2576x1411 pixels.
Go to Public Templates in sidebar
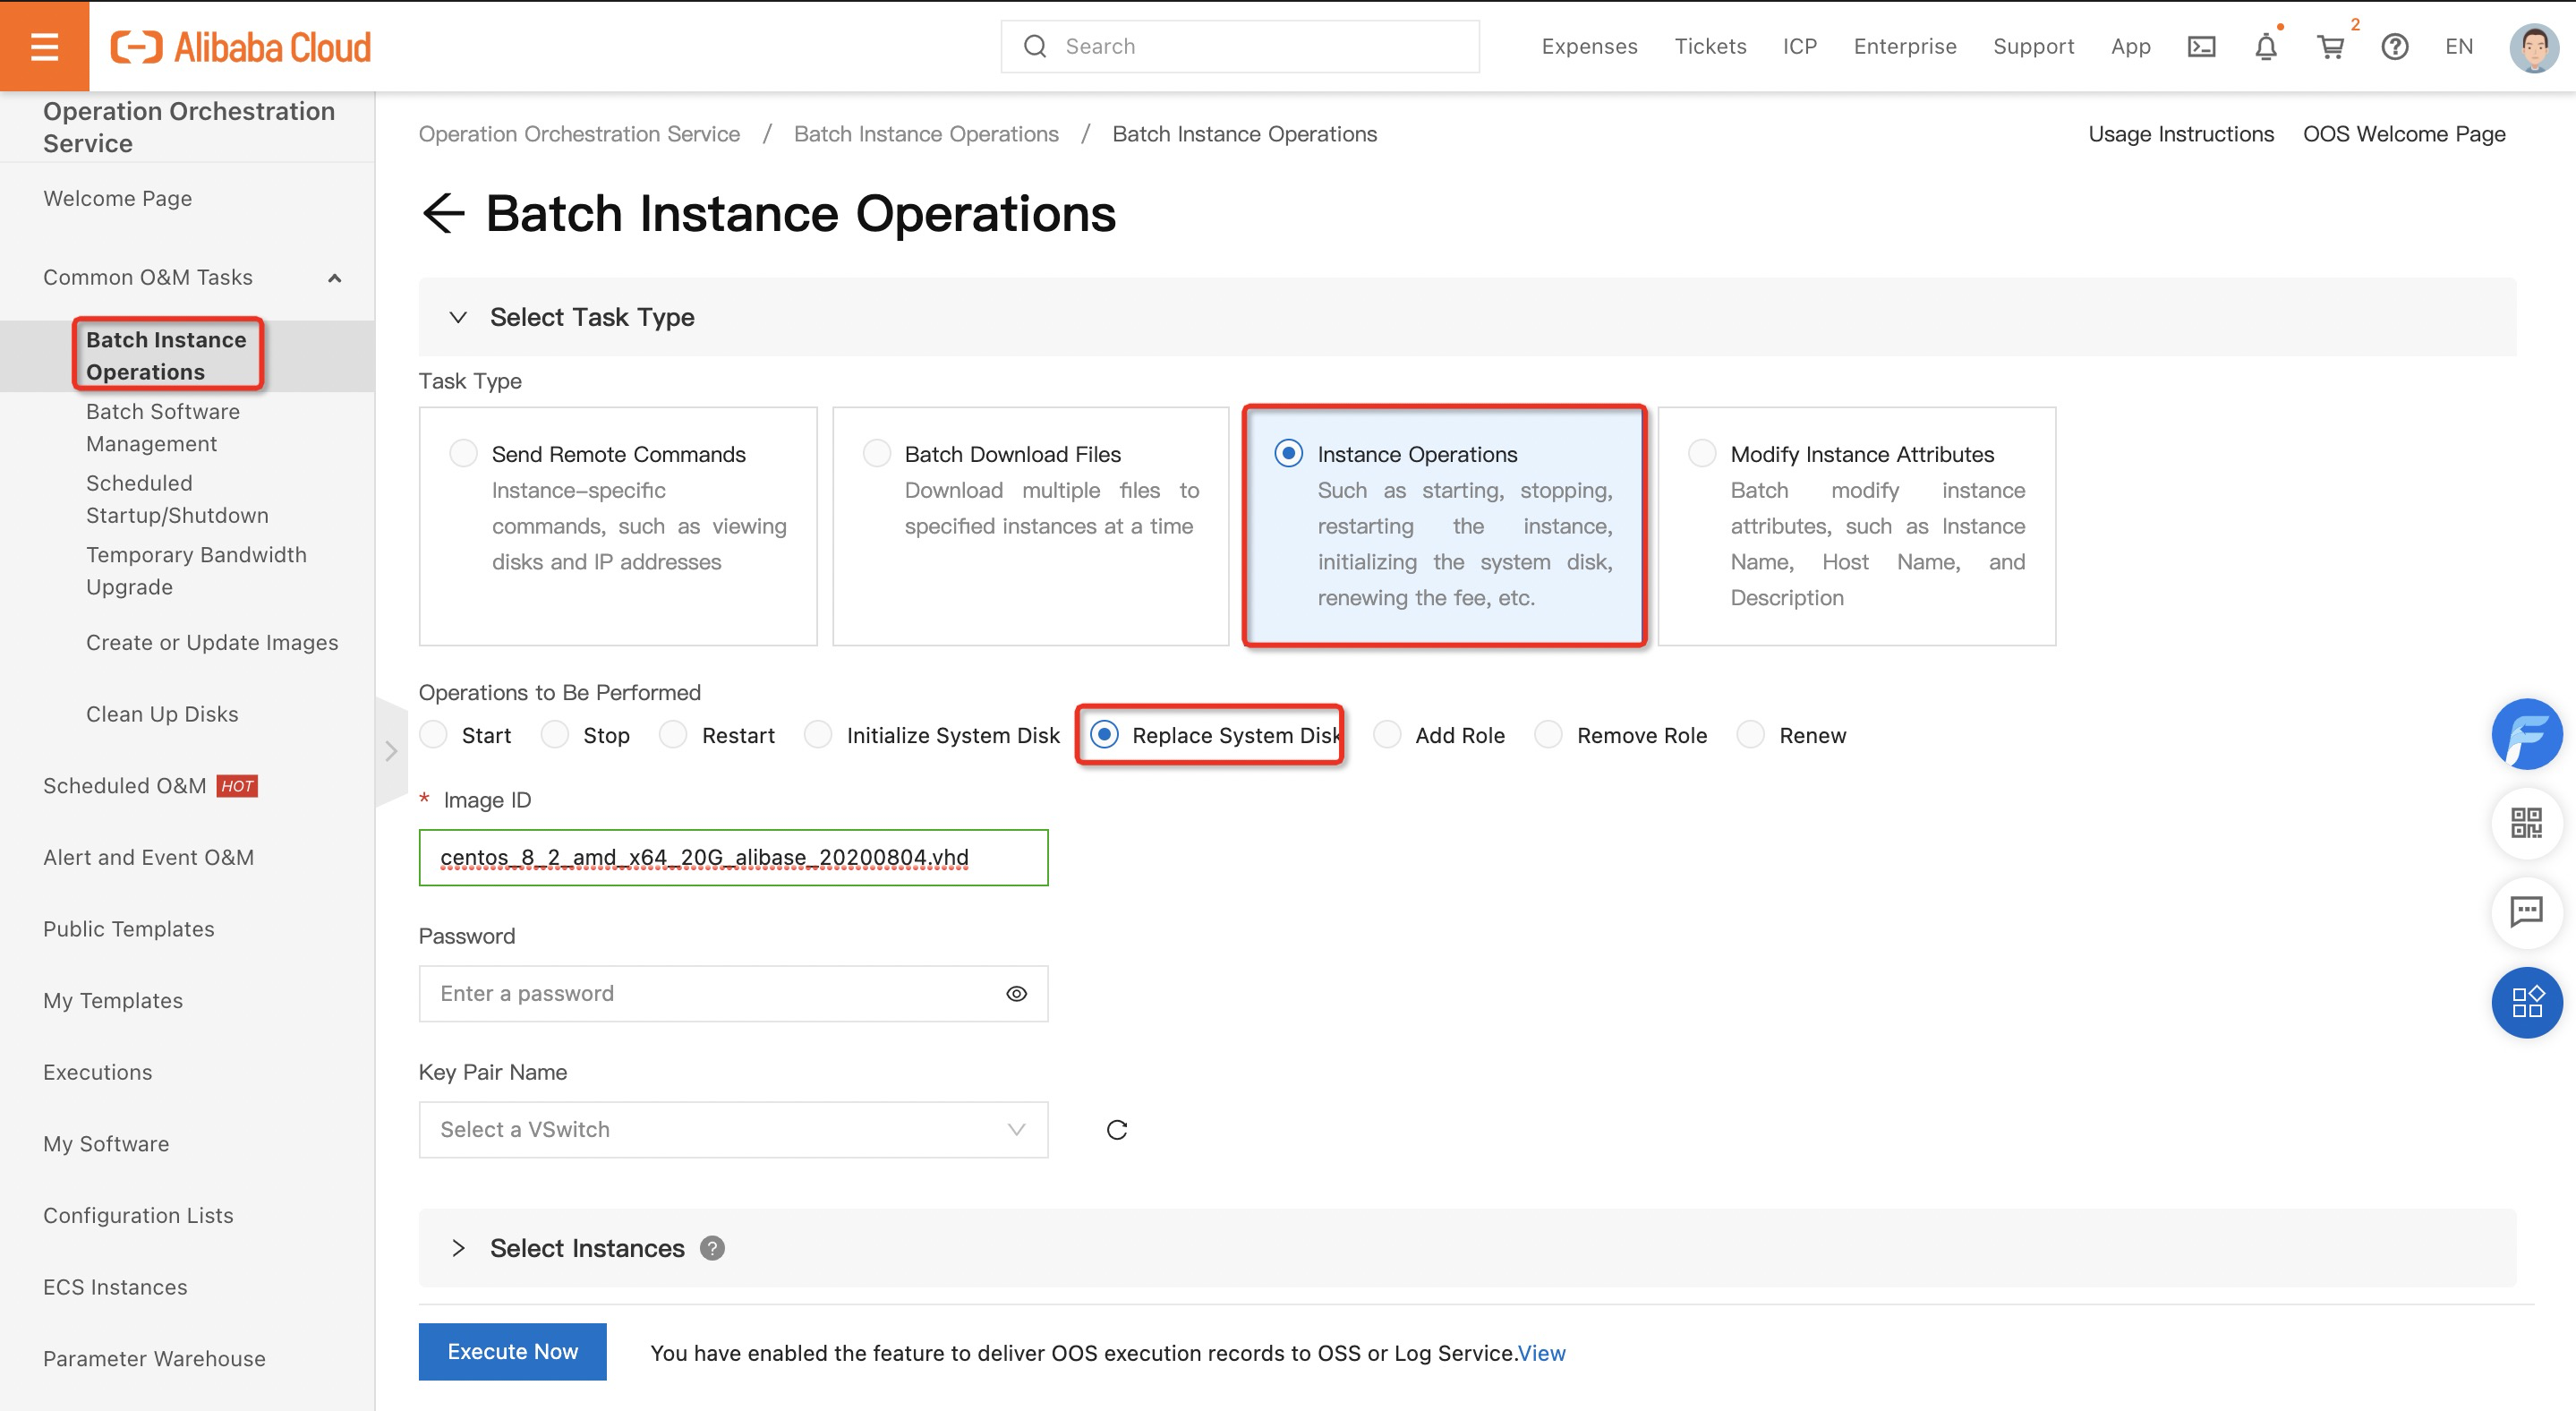[x=129, y=929]
